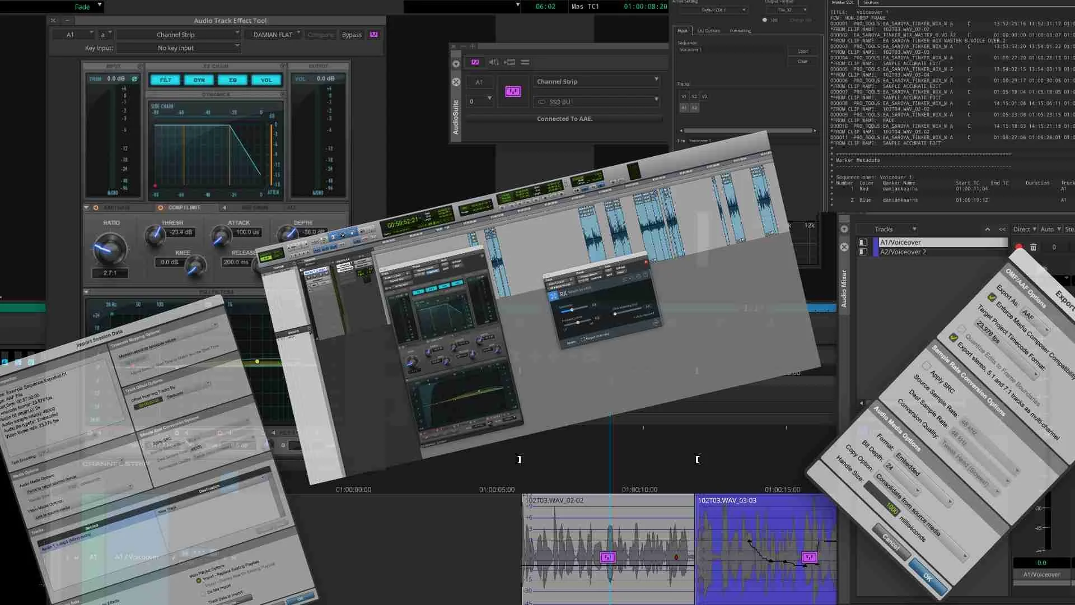Screen dimensions: 1075x605
Task: Click Audio Mixer up chevron icon
Action: click(x=988, y=229)
